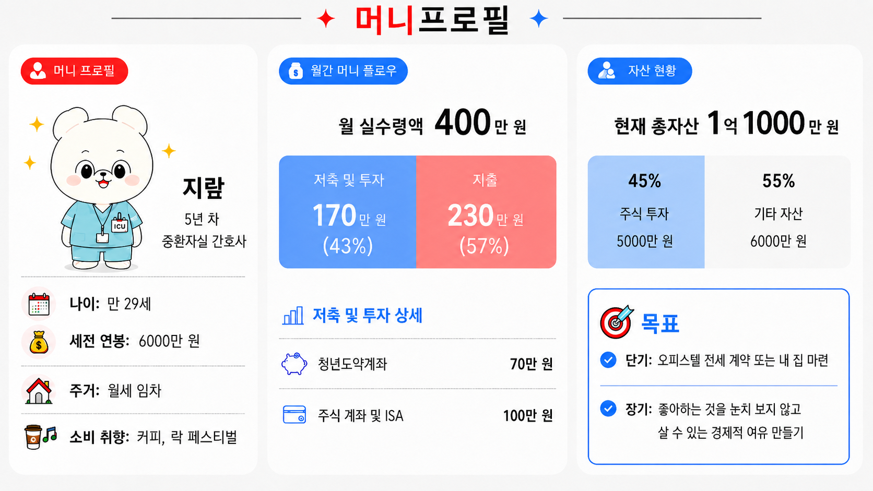This screenshot has height=491, width=873.
Task: Click the calendar icon next to 나이
Action: coord(39,304)
